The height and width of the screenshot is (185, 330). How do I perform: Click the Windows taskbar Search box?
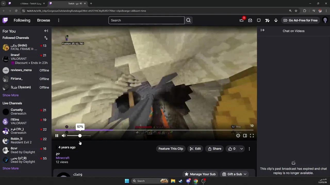[150, 181]
